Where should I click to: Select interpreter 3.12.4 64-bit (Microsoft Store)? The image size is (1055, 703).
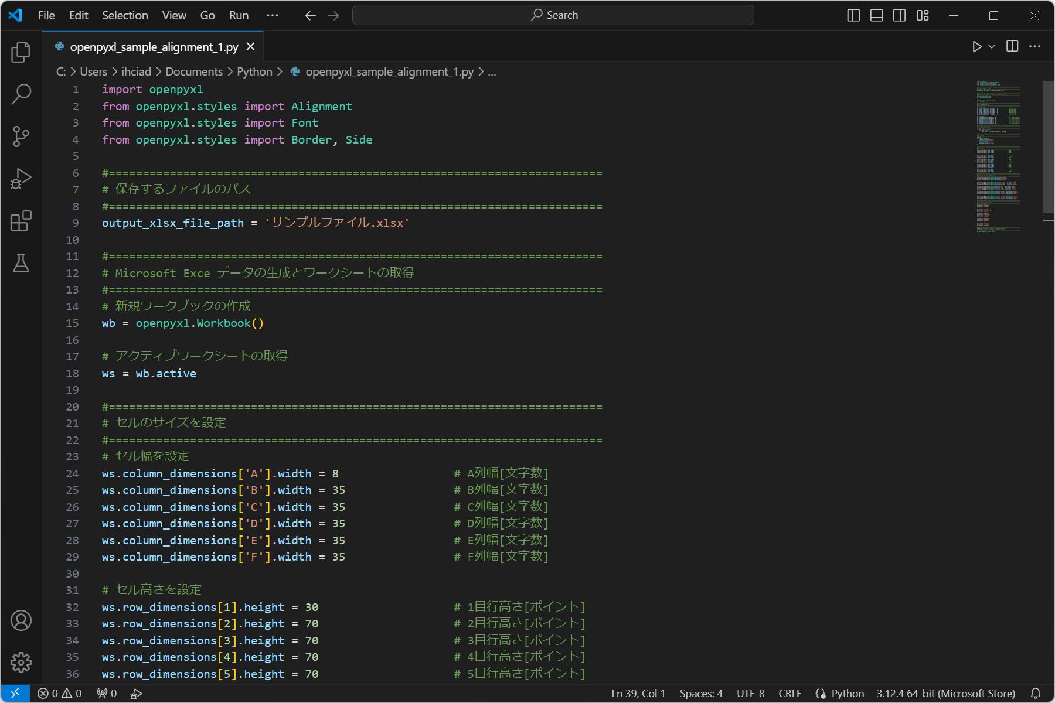945,694
